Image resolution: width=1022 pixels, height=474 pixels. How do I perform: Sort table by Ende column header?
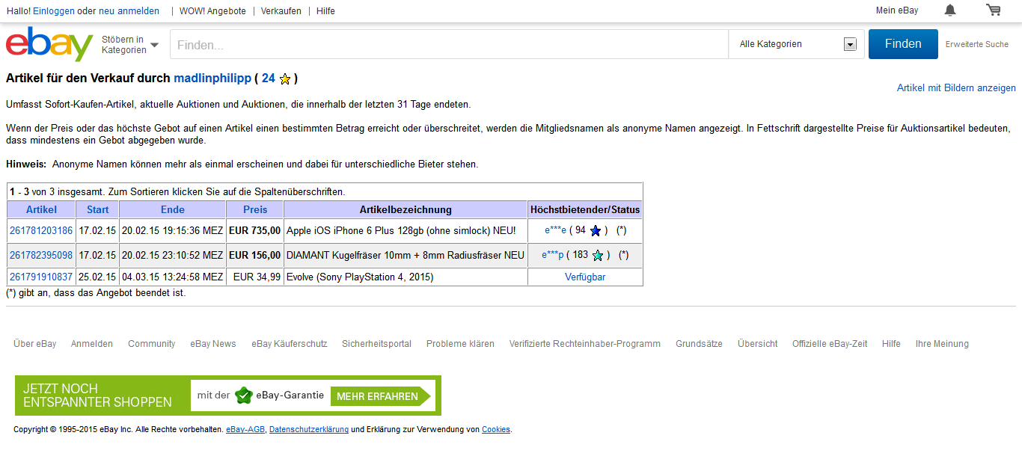pos(172,209)
